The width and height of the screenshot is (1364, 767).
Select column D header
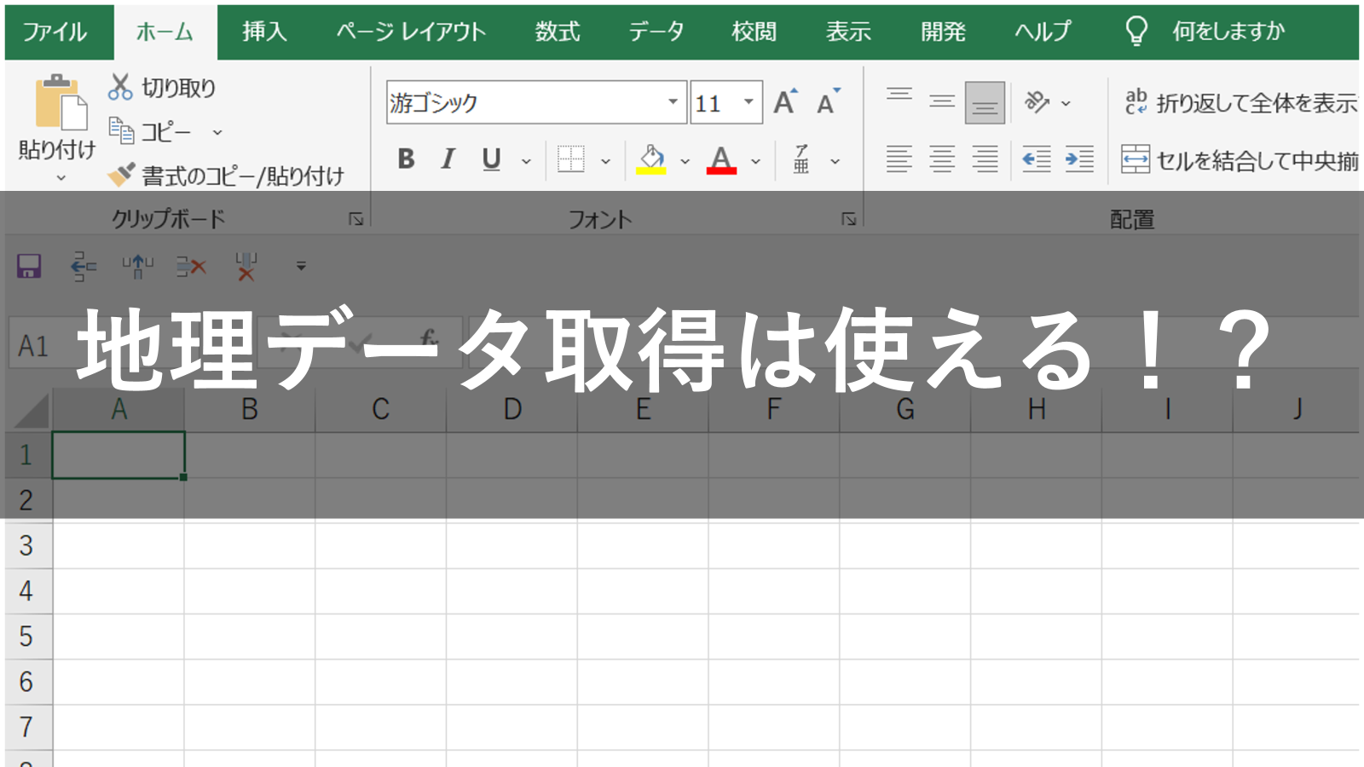click(x=511, y=409)
